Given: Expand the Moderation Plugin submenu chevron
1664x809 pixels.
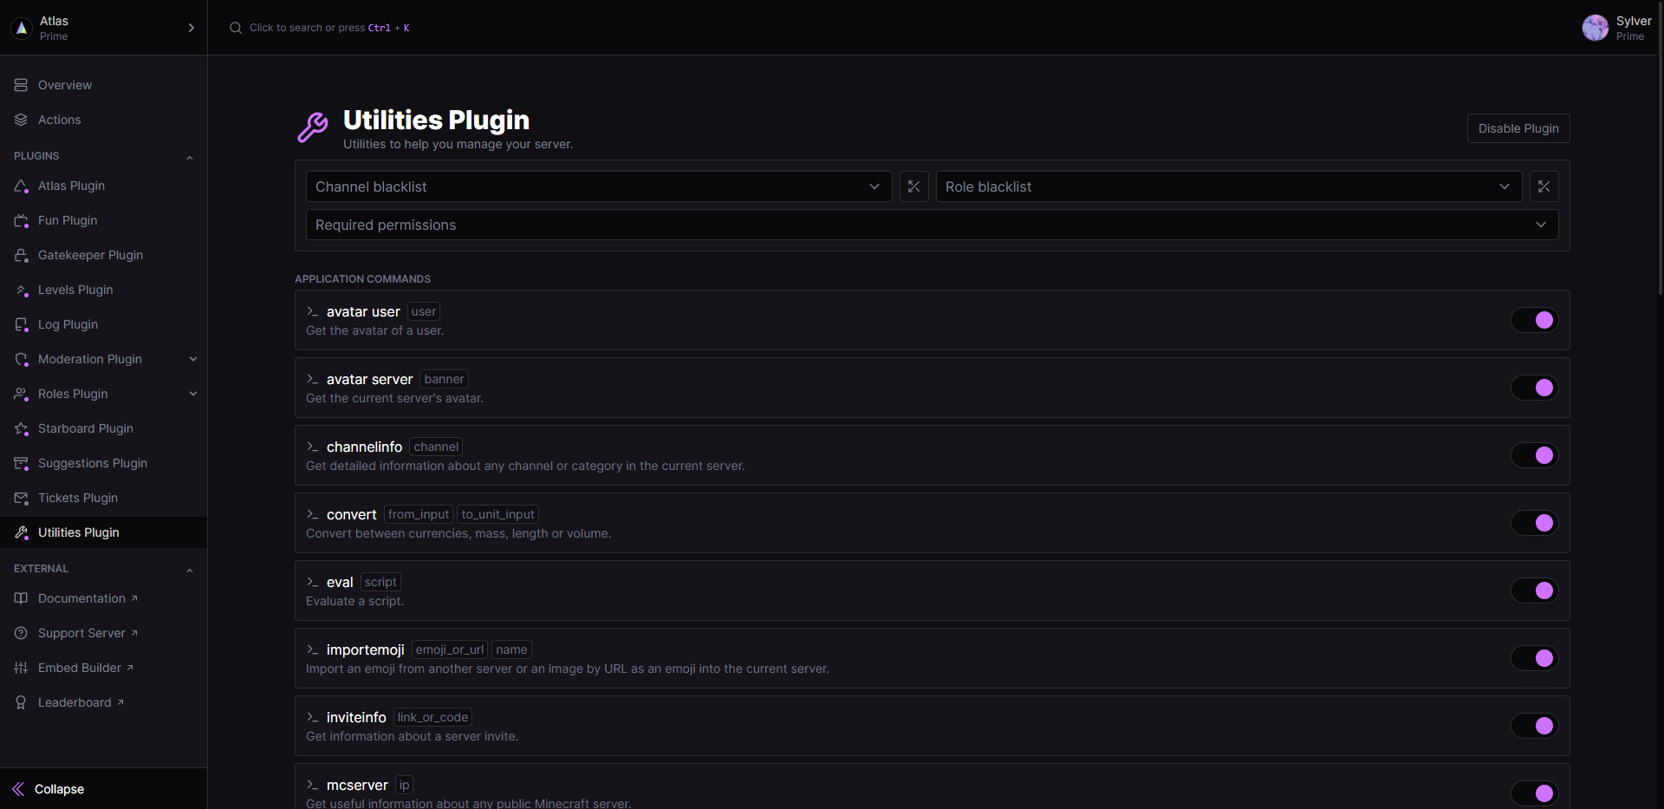Looking at the screenshot, I should [193, 359].
